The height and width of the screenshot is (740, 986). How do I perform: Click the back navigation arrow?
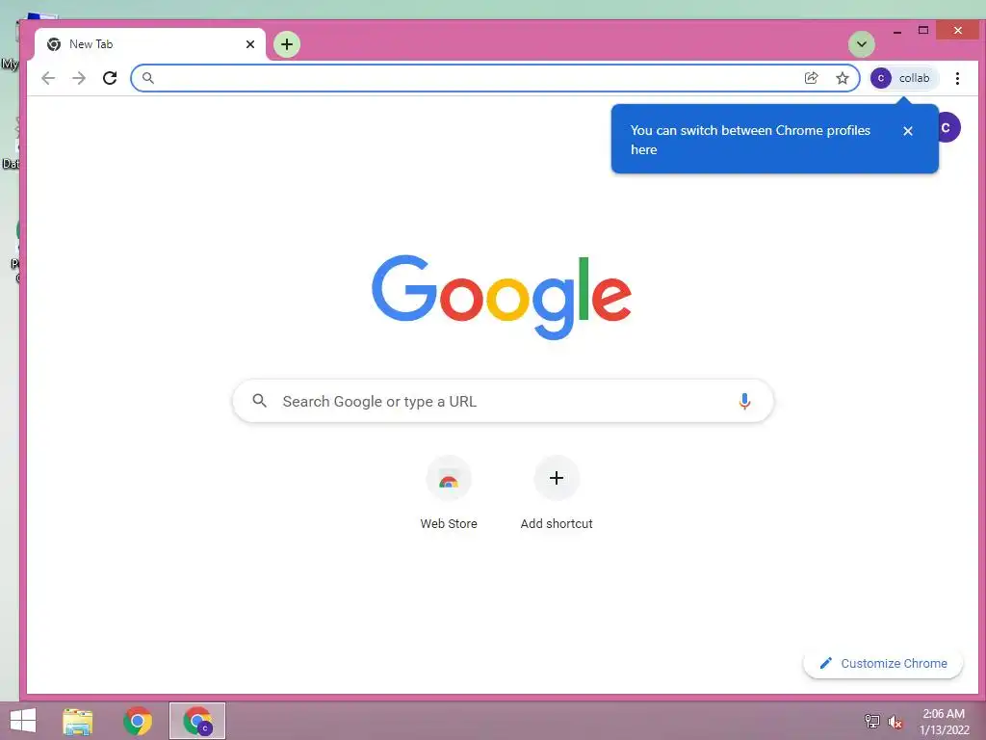tap(48, 78)
